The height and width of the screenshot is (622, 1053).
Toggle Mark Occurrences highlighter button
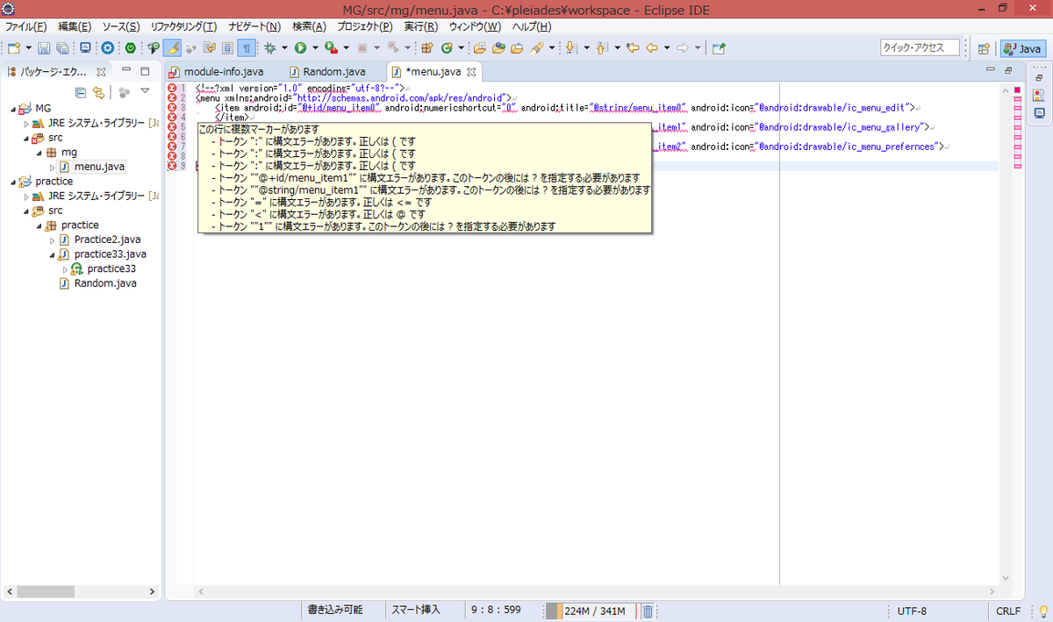tap(173, 48)
